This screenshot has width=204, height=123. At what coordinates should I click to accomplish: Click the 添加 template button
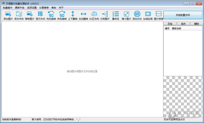click(170, 24)
